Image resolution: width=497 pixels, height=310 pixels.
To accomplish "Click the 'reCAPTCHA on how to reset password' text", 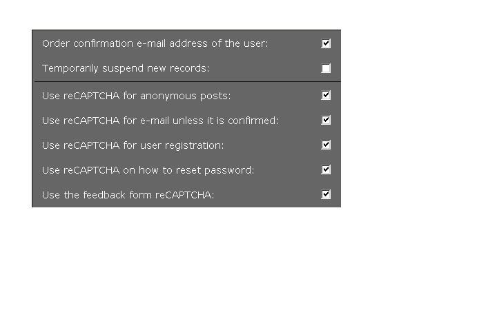I will (x=148, y=170).
